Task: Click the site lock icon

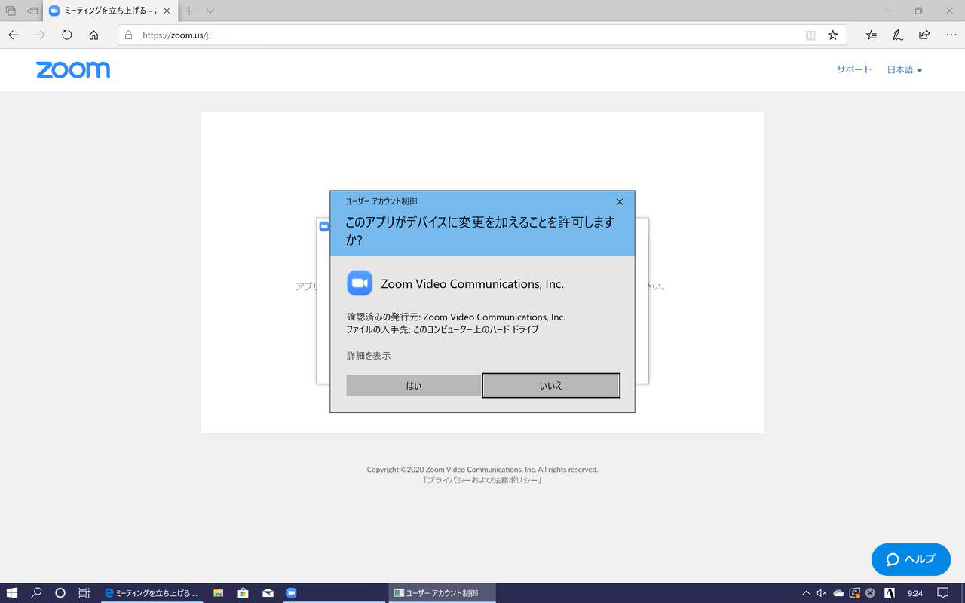Action: 128,35
